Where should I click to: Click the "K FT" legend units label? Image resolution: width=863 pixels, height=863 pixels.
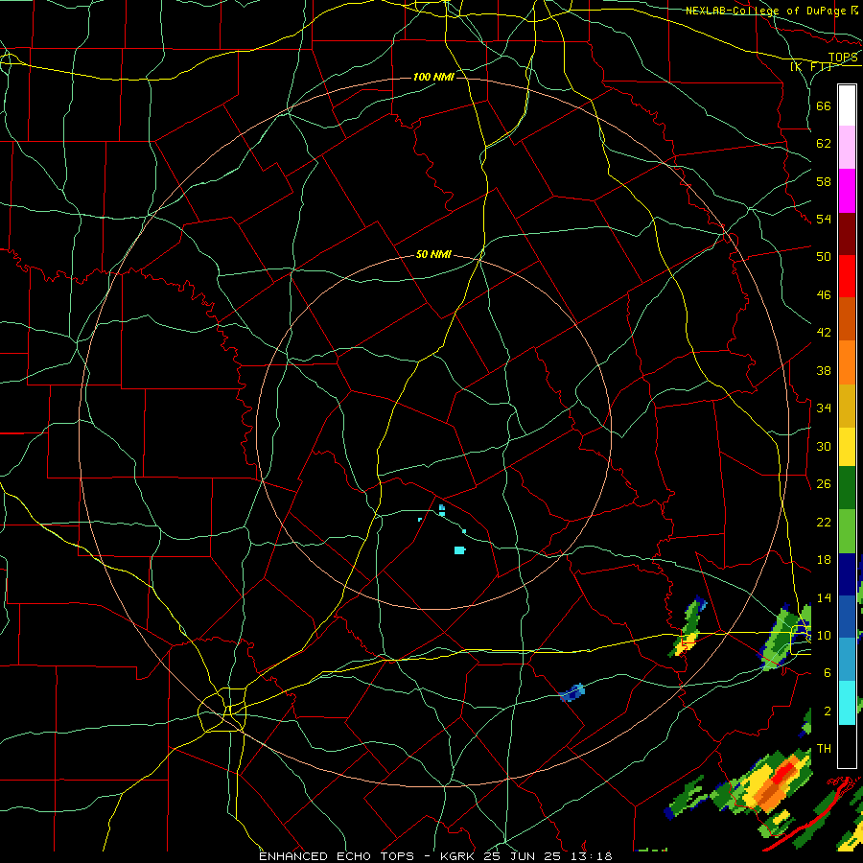(810, 66)
